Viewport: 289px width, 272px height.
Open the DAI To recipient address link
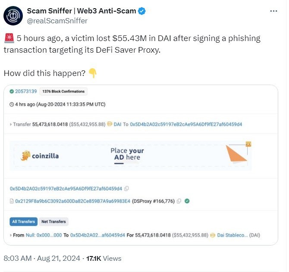coord(186,124)
